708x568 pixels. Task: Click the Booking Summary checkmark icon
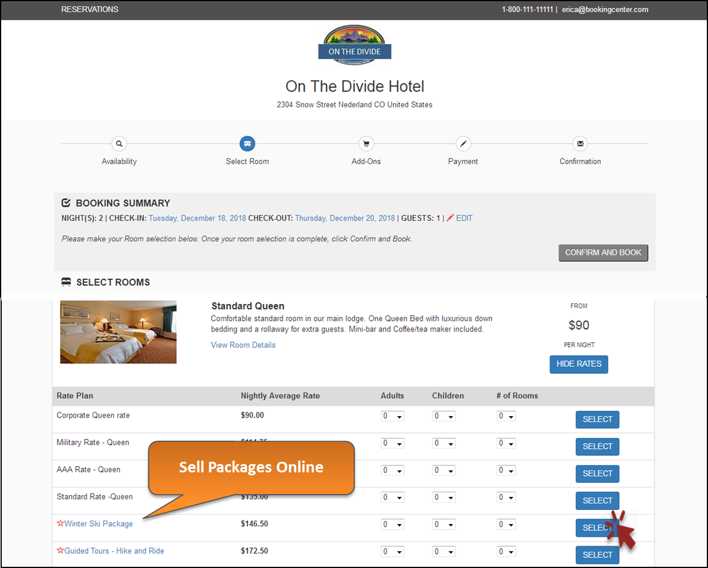66,203
